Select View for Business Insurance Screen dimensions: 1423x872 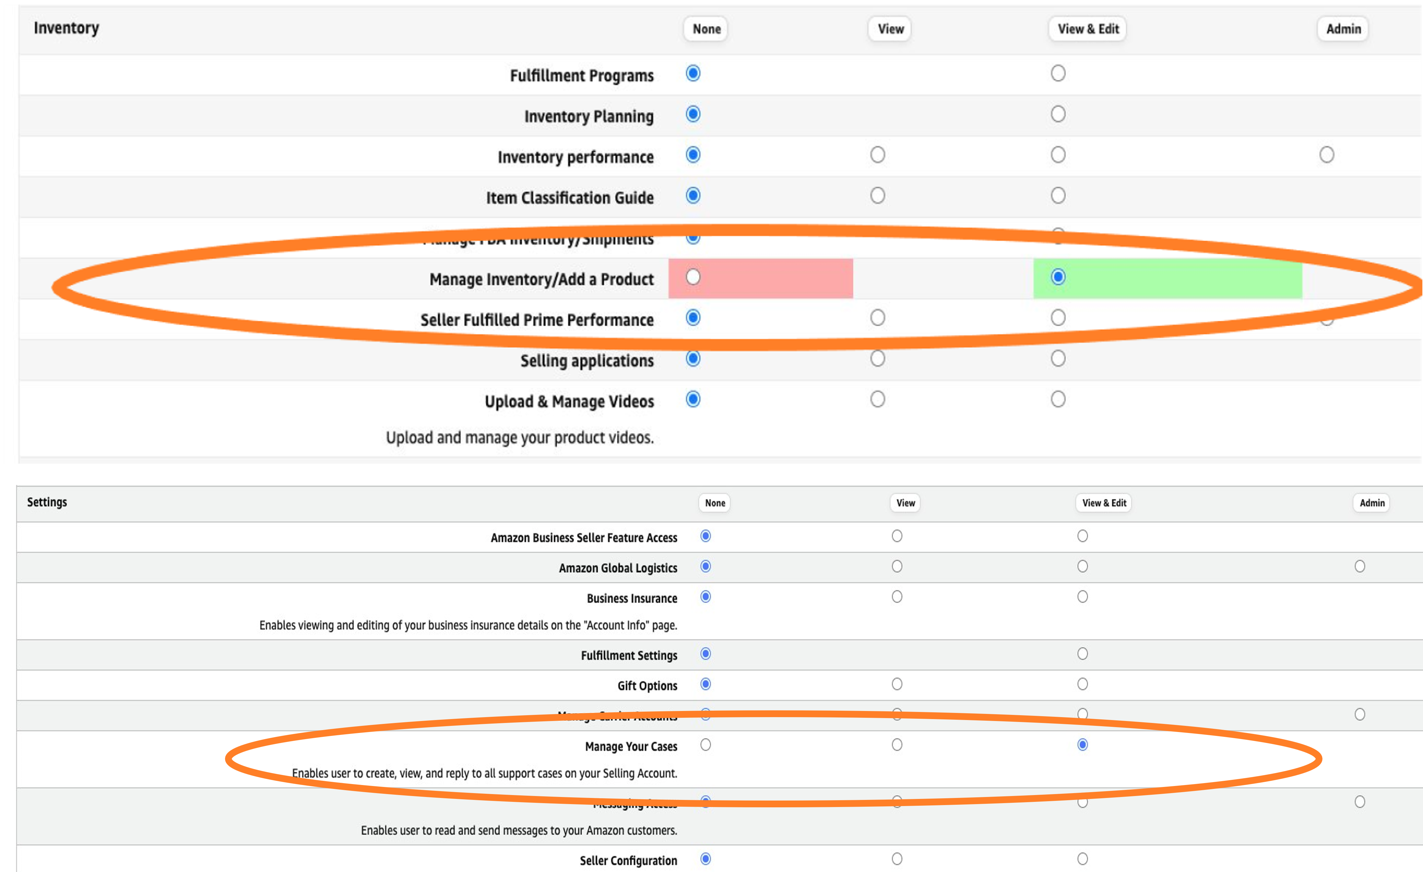tap(897, 597)
